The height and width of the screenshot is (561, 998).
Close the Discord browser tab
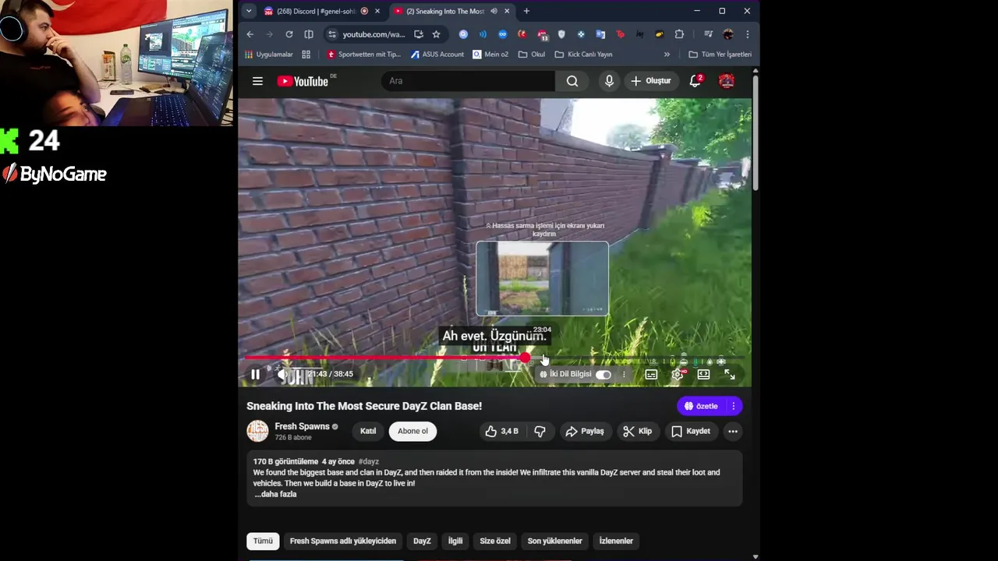(x=377, y=11)
